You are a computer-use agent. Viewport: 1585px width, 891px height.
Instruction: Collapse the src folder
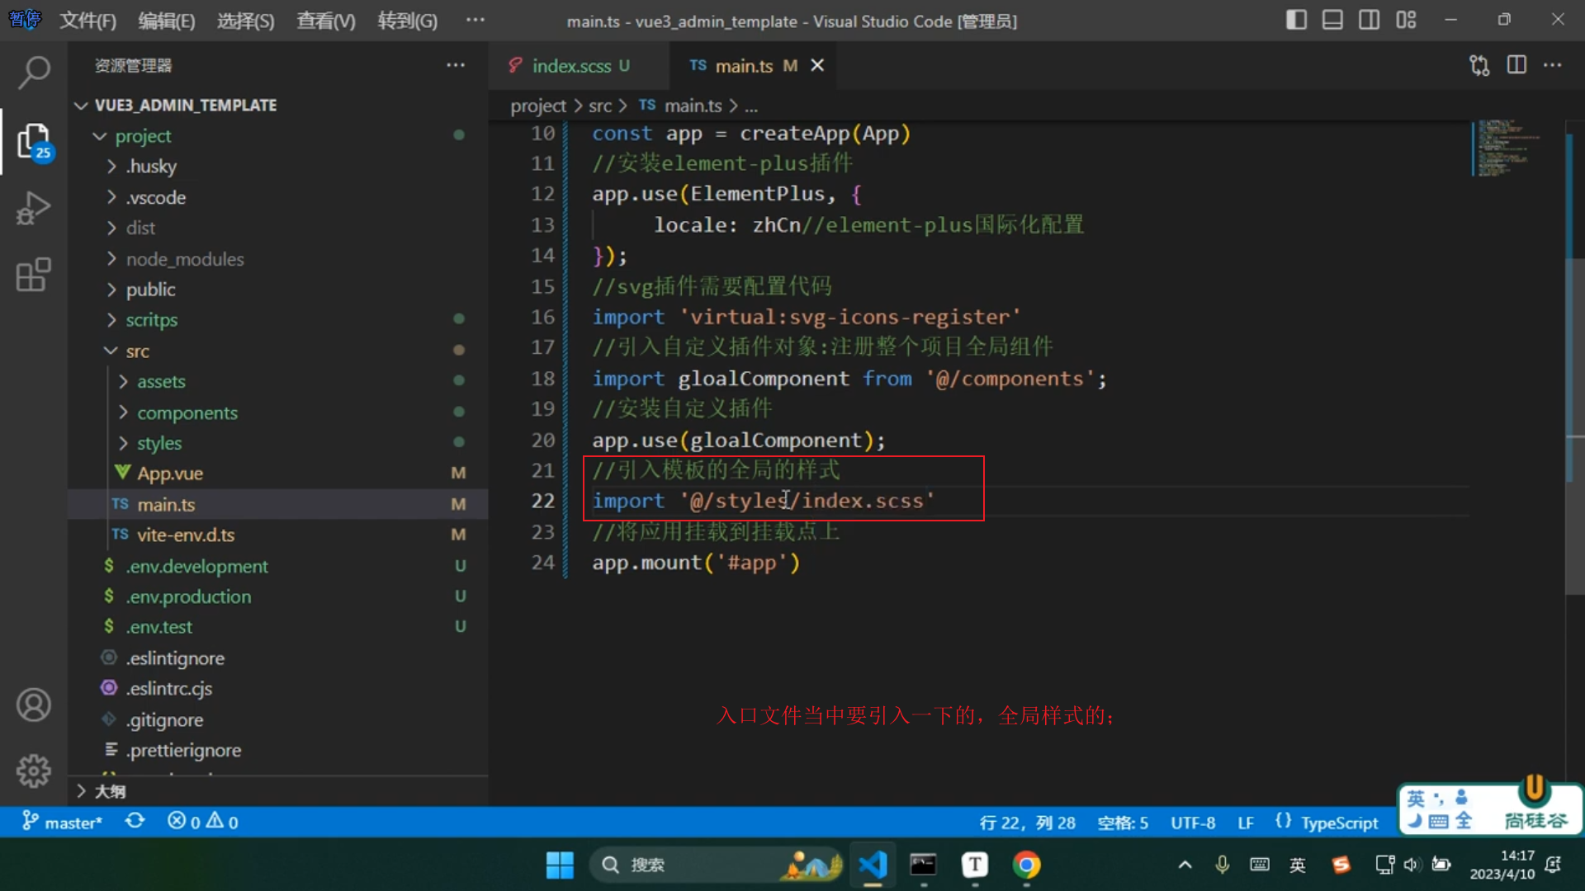[x=277, y=351]
